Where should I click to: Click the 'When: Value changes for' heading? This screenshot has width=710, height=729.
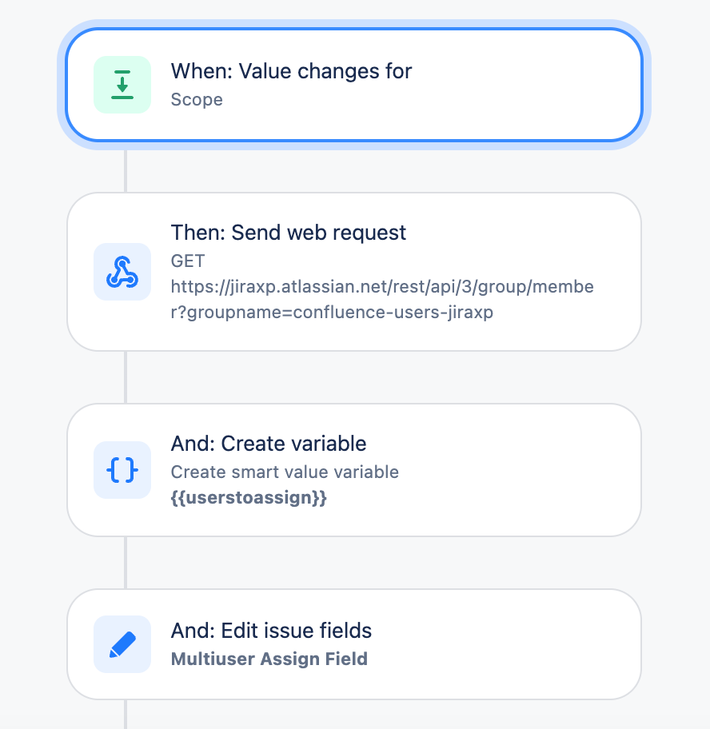pos(291,71)
